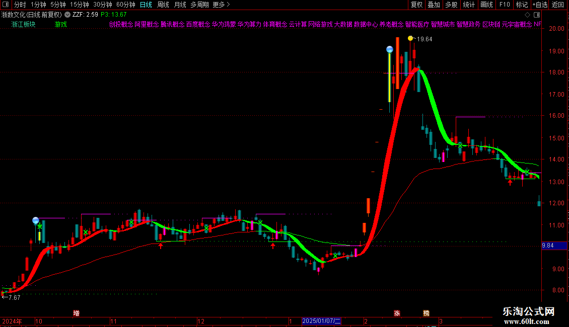Click the 复权 adjustment button
This screenshot has width=569, height=327.
click(416, 5)
